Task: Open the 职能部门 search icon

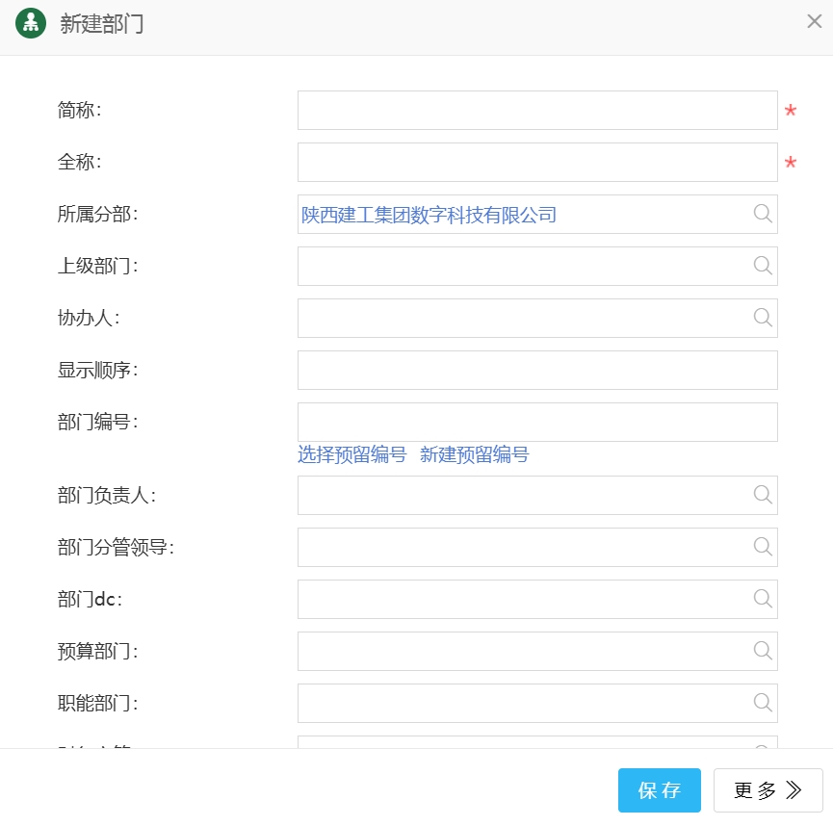Action: [763, 703]
